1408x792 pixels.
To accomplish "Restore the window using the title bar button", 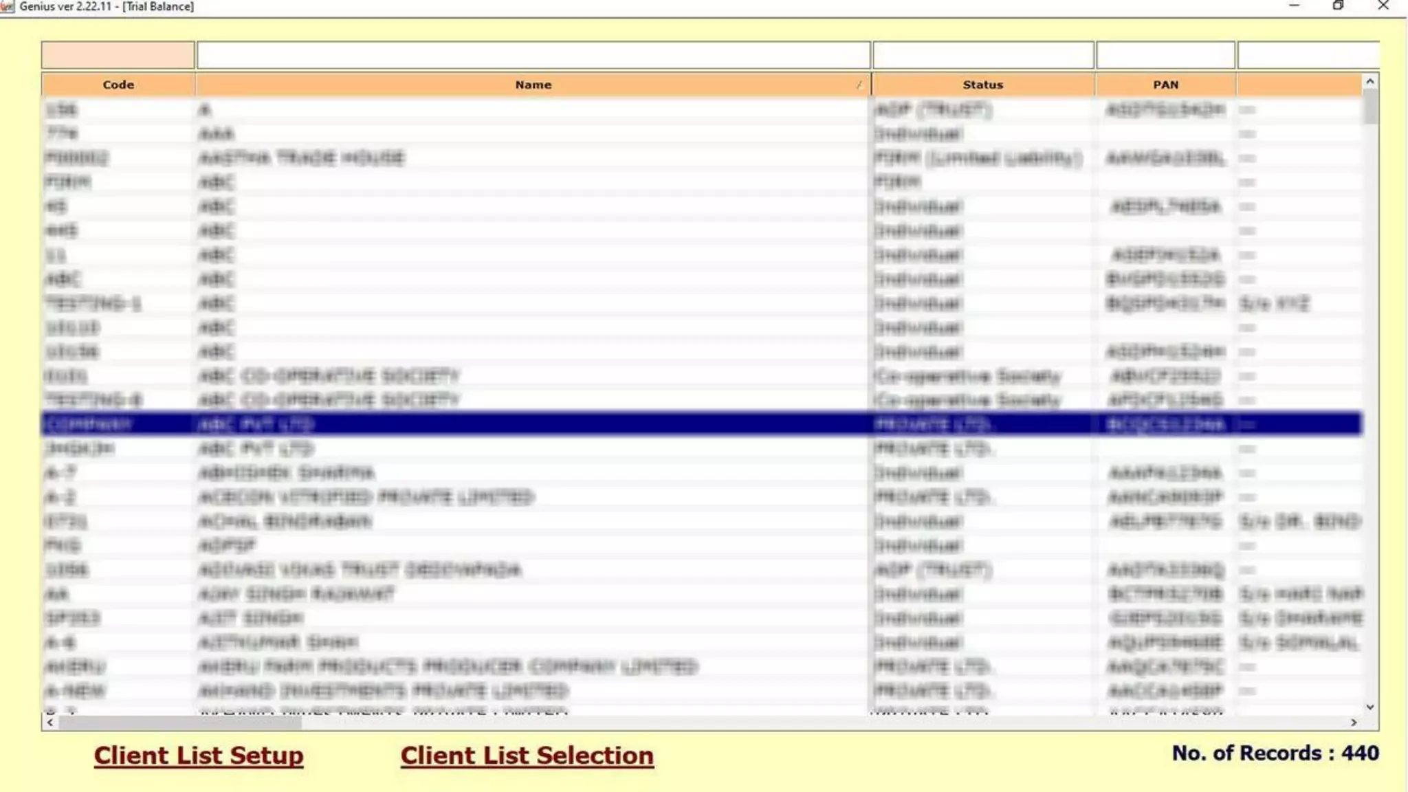I will coord(1338,6).
